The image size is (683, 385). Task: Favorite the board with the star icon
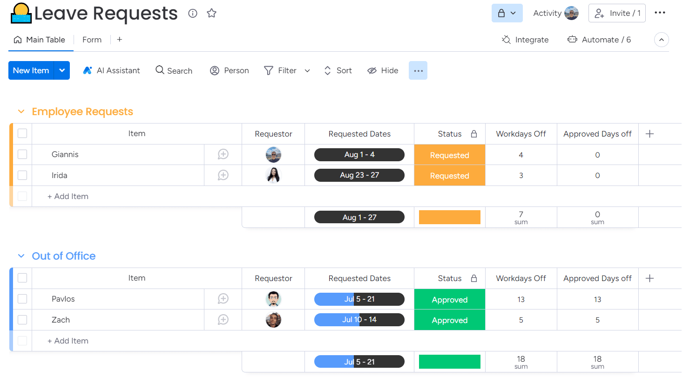click(x=212, y=13)
